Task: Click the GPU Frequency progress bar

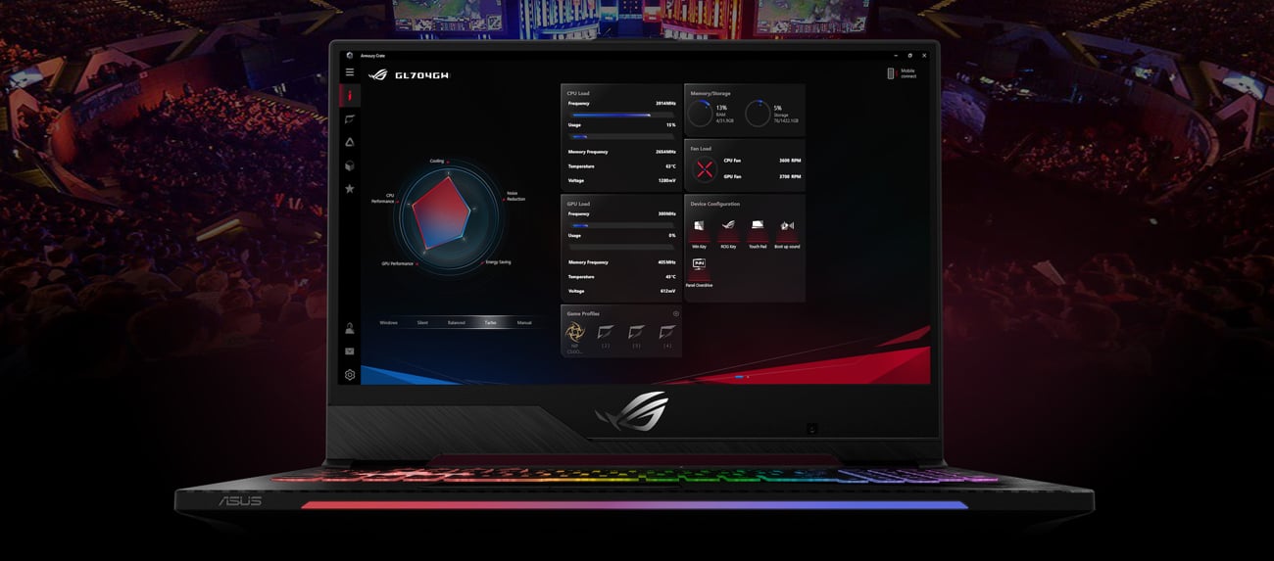Action: tap(621, 225)
